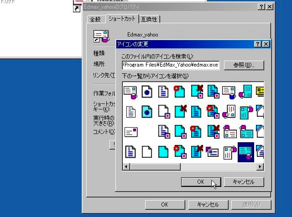
Task: Select cyan text page with red square only
Action: coord(214,92)
